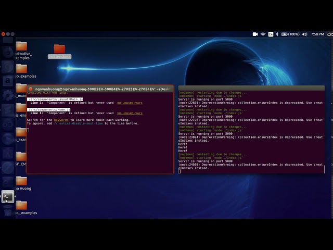Open the Firefox icon in the launcher

[x=8, y=53]
